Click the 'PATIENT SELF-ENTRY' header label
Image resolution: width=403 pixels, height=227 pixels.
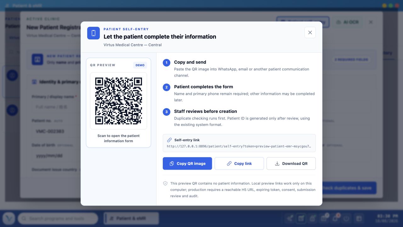pyautogui.click(x=126, y=29)
